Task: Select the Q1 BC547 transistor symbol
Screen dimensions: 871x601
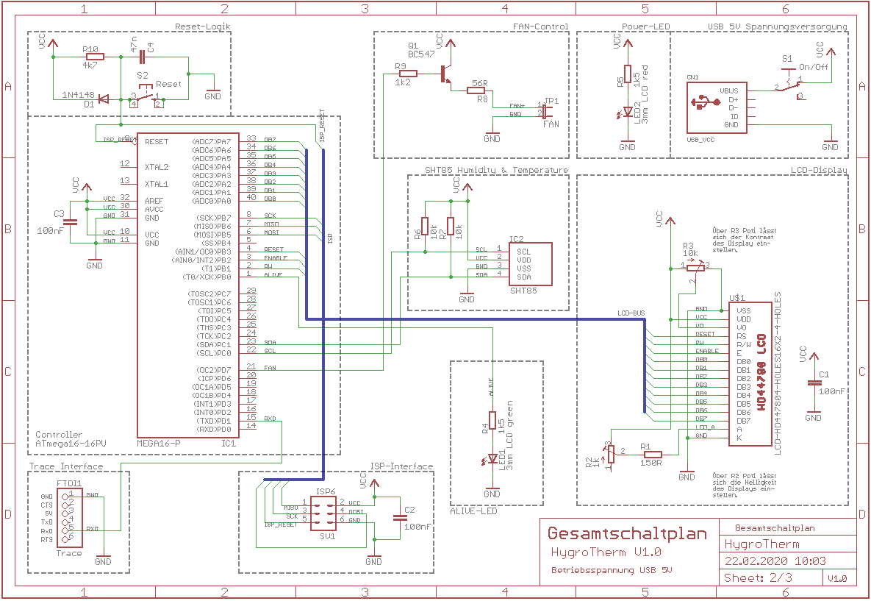Action: click(446, 75)
